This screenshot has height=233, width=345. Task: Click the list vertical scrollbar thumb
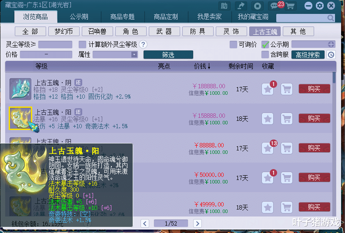(334, 77)
